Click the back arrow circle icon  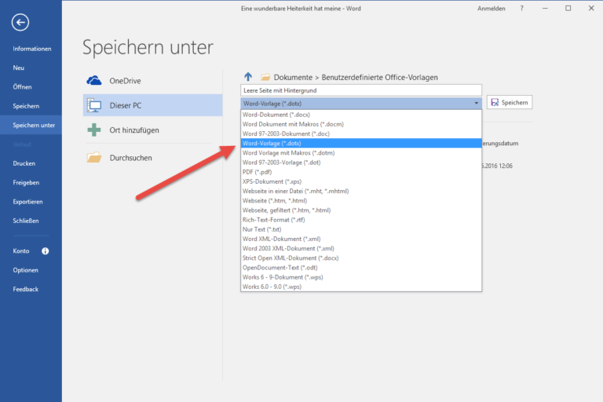click(20, 22)
